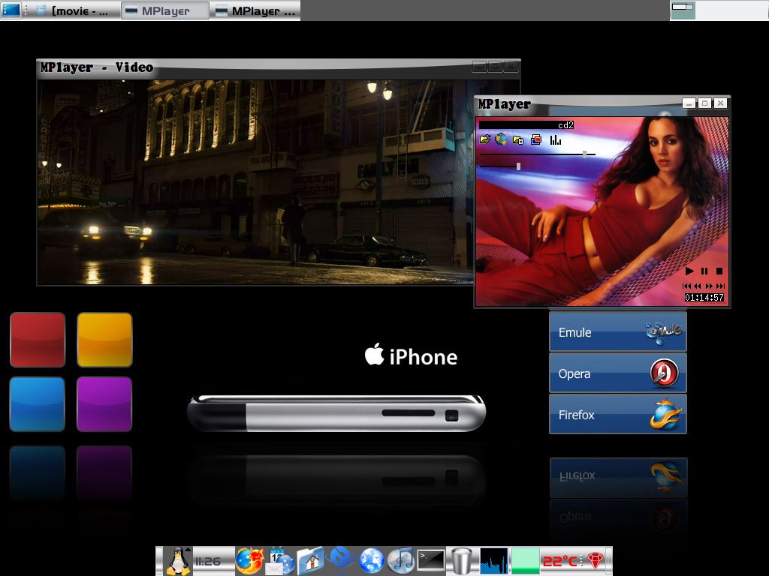Launch terminal from the dock
769x576 pixels.
[x=431, y=561]
